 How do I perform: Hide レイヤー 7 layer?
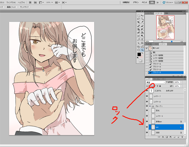147,96
